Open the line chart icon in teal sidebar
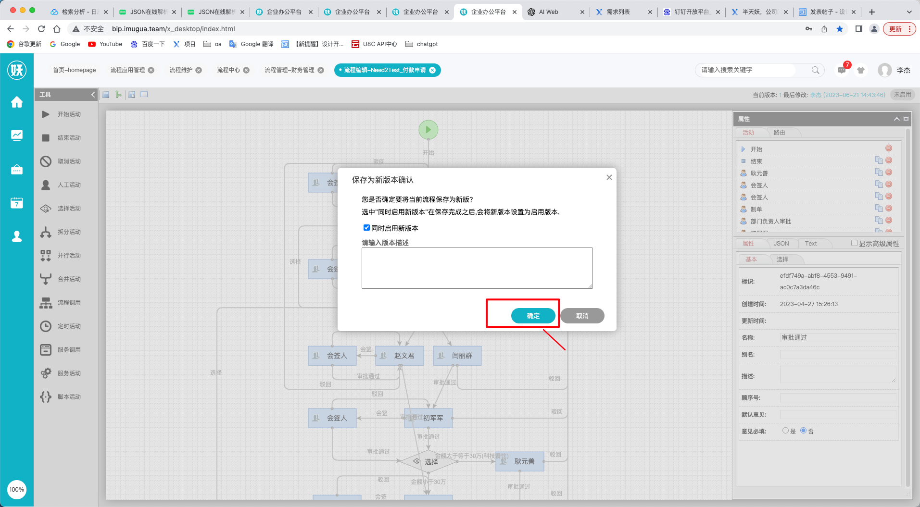This screenshot has width=920, height=507. pos(17,136)
